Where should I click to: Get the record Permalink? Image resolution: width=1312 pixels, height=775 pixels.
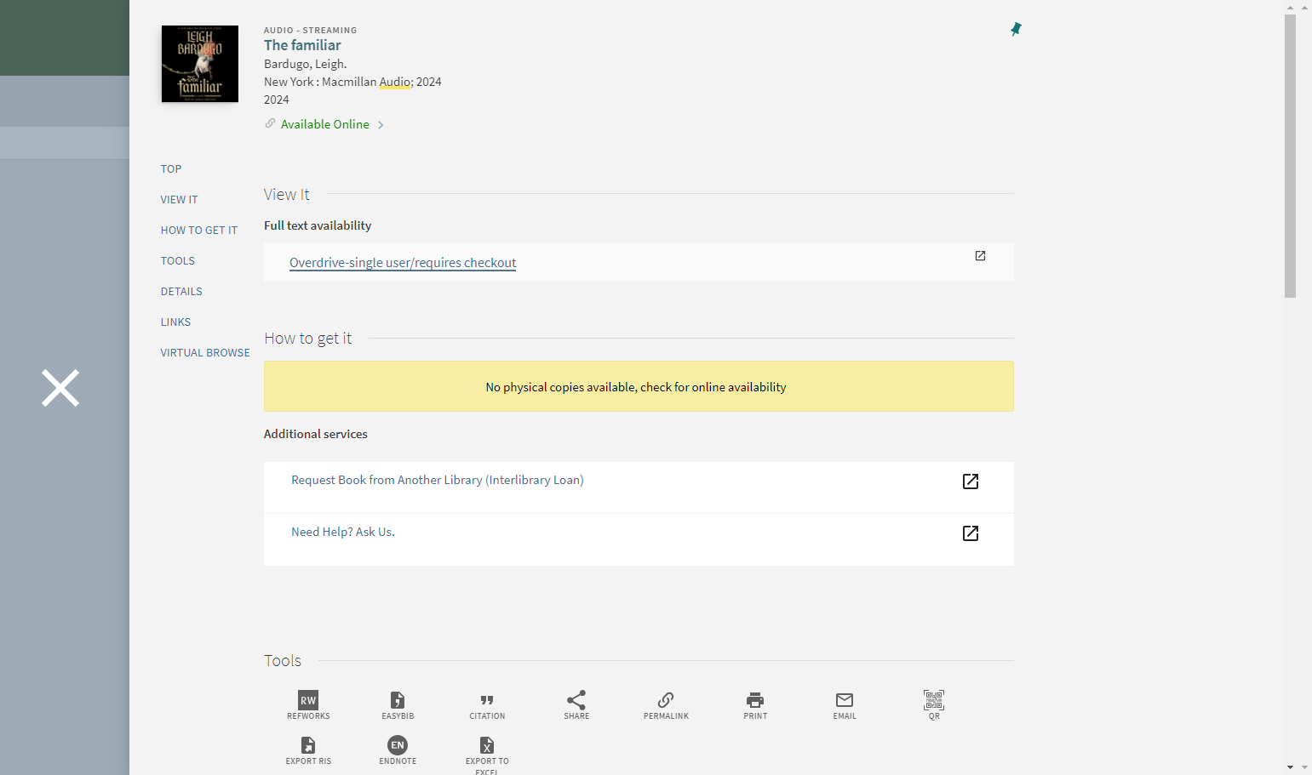pos(666,705)
